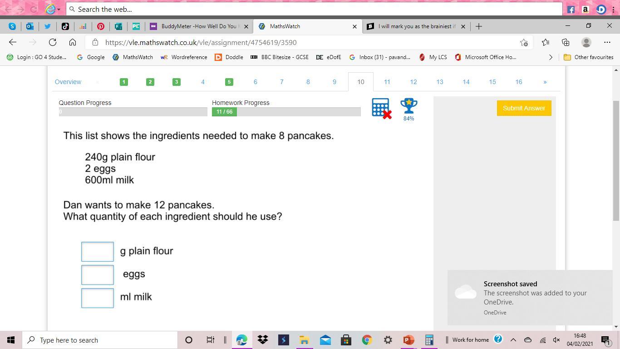The height and width of the screenshot is (349, 620).
Task: Open question 4
Action: [x=203, y=82]
